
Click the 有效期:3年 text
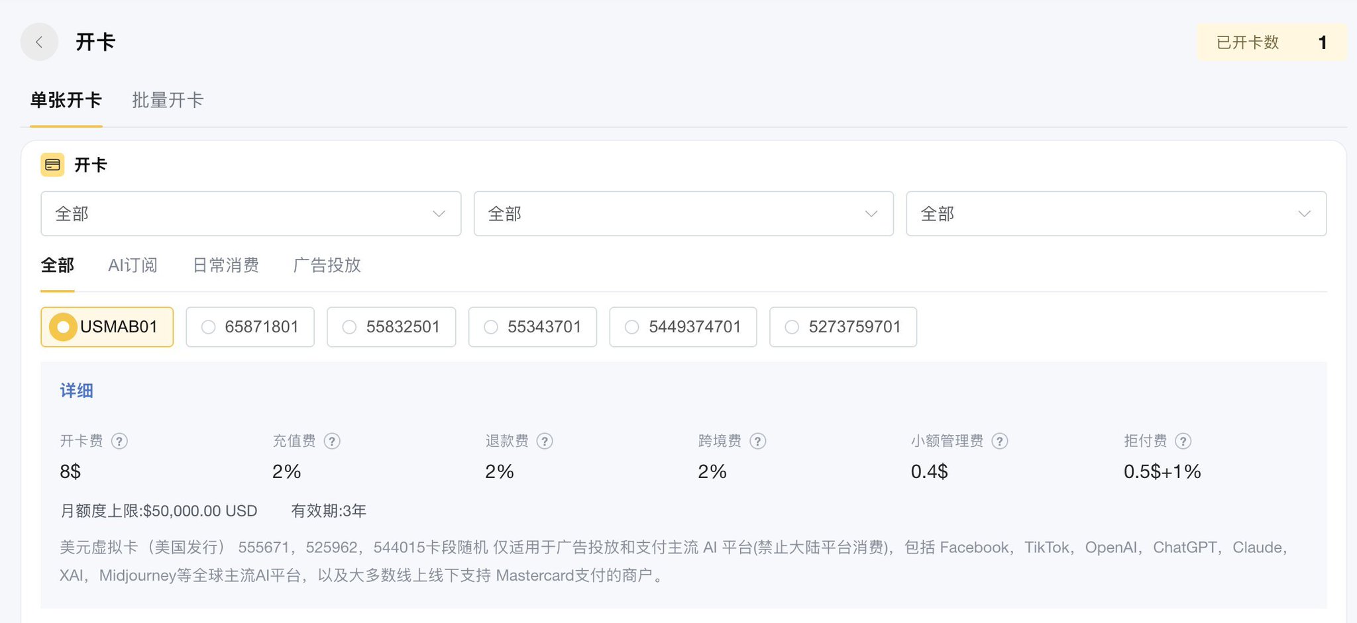point(329,511)
